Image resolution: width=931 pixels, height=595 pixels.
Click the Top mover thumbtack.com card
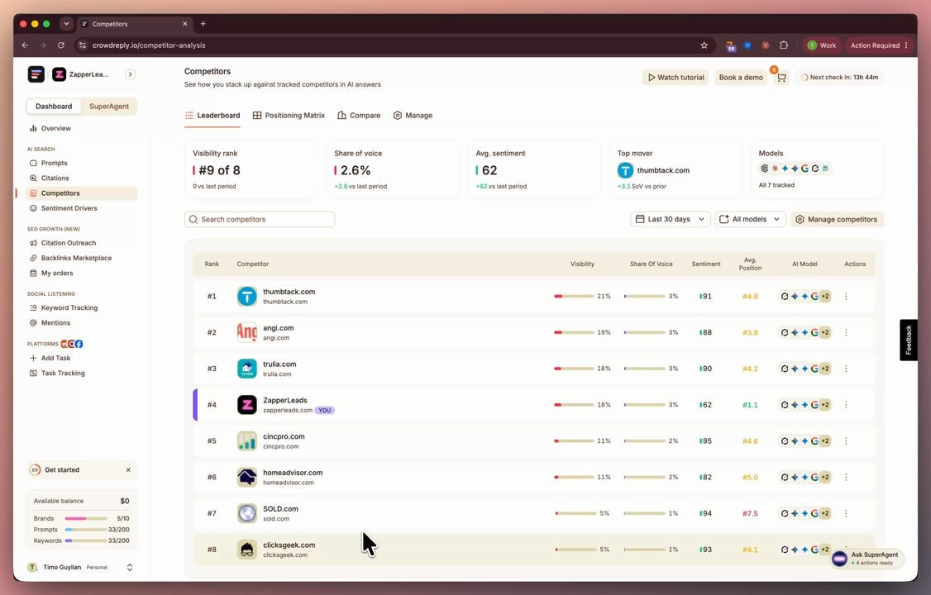pyautogui.click(x=675, y=169)
